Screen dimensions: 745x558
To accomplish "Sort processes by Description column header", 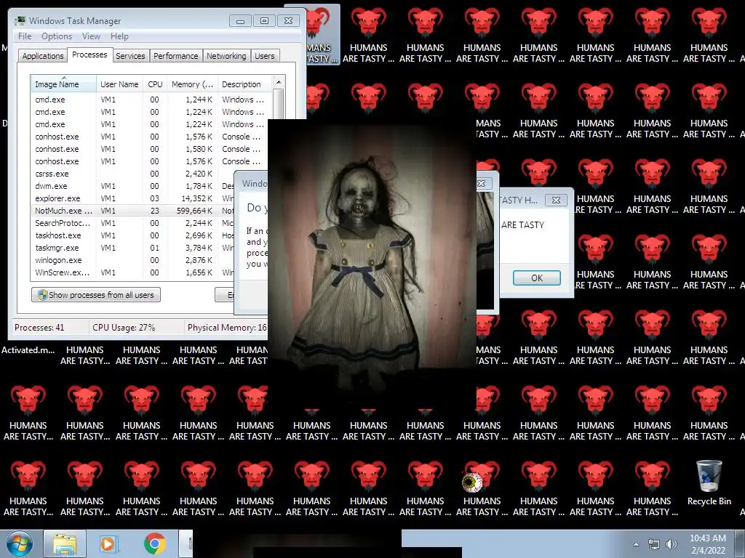I will click(244, 84).
